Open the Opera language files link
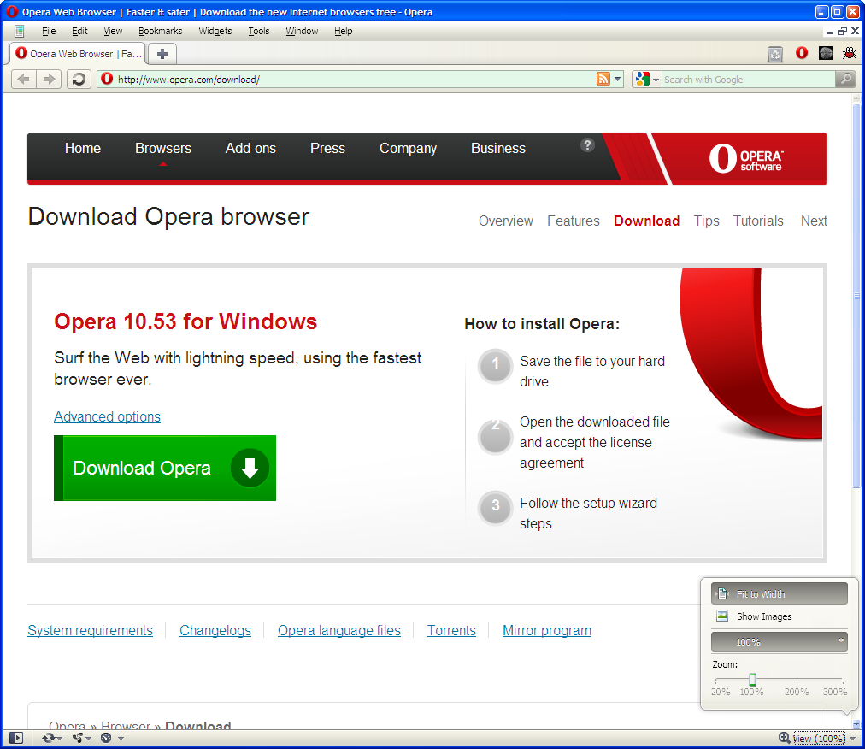Image resolution: width=865 pixels, height=749 pixels. pos(339,630)
